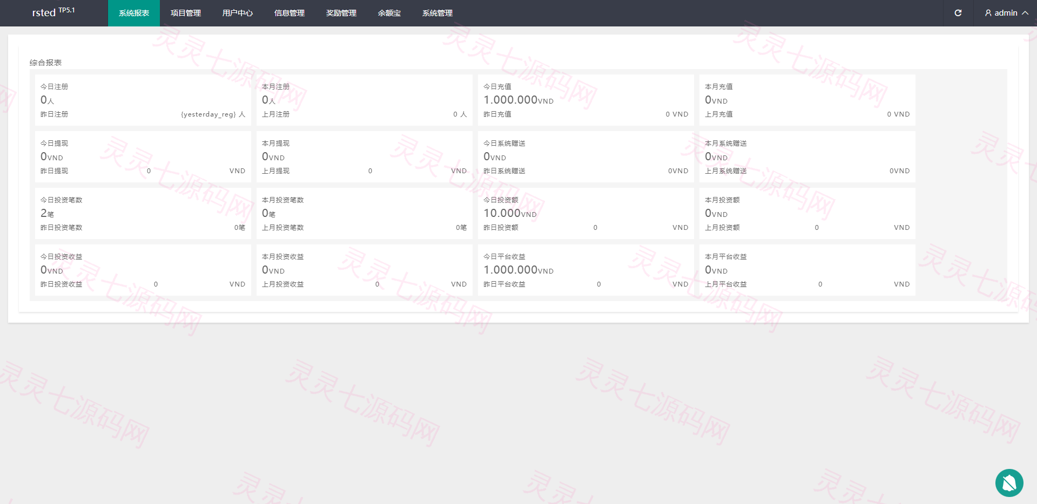
Task: Click the 昨日系统赠送 label
Action: [x=504, y=171]
